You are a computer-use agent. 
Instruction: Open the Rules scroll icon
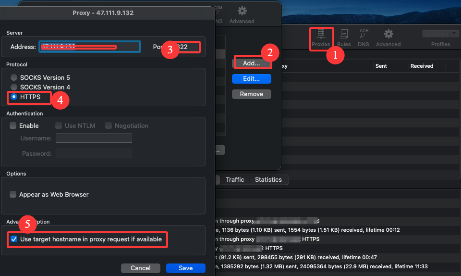(x=344, y=38)
